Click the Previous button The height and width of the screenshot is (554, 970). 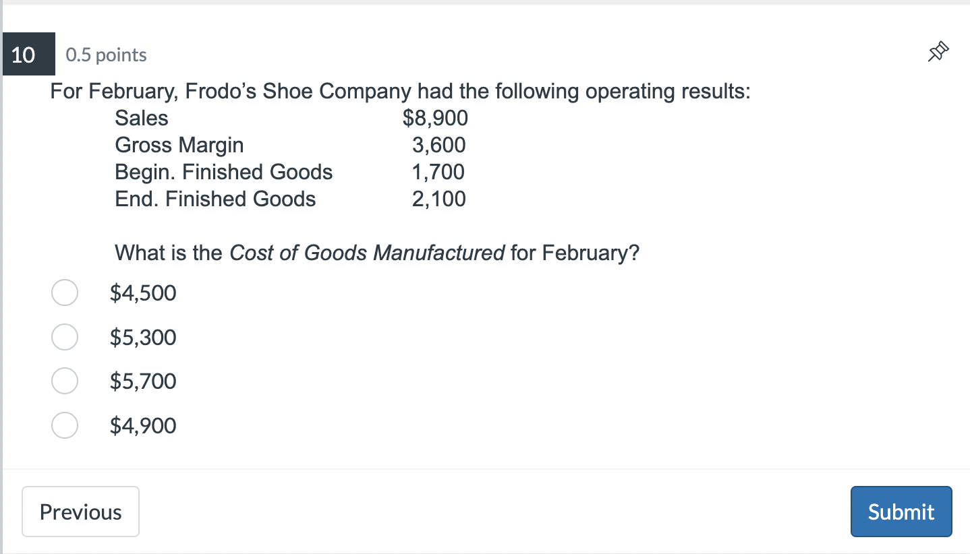coord(80,512)
